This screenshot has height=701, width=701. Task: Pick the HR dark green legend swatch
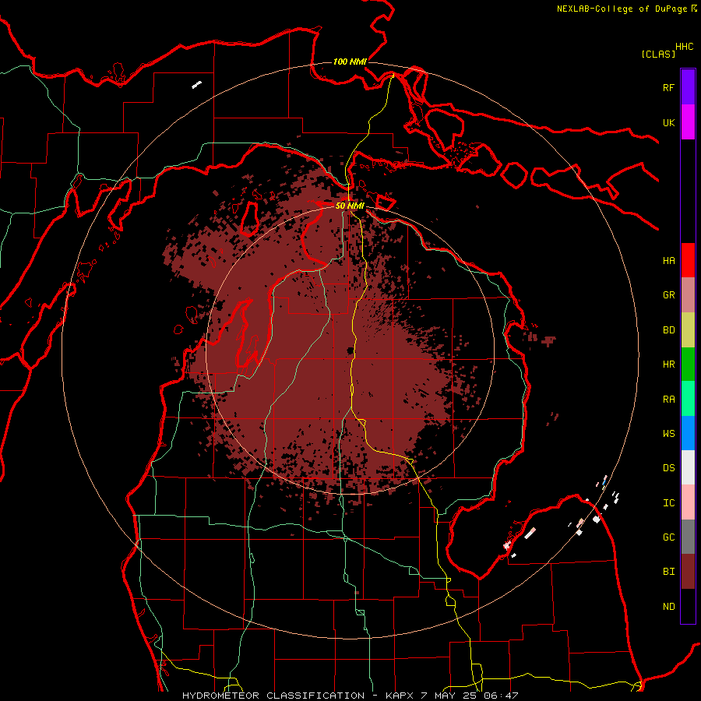click(688, 365)
